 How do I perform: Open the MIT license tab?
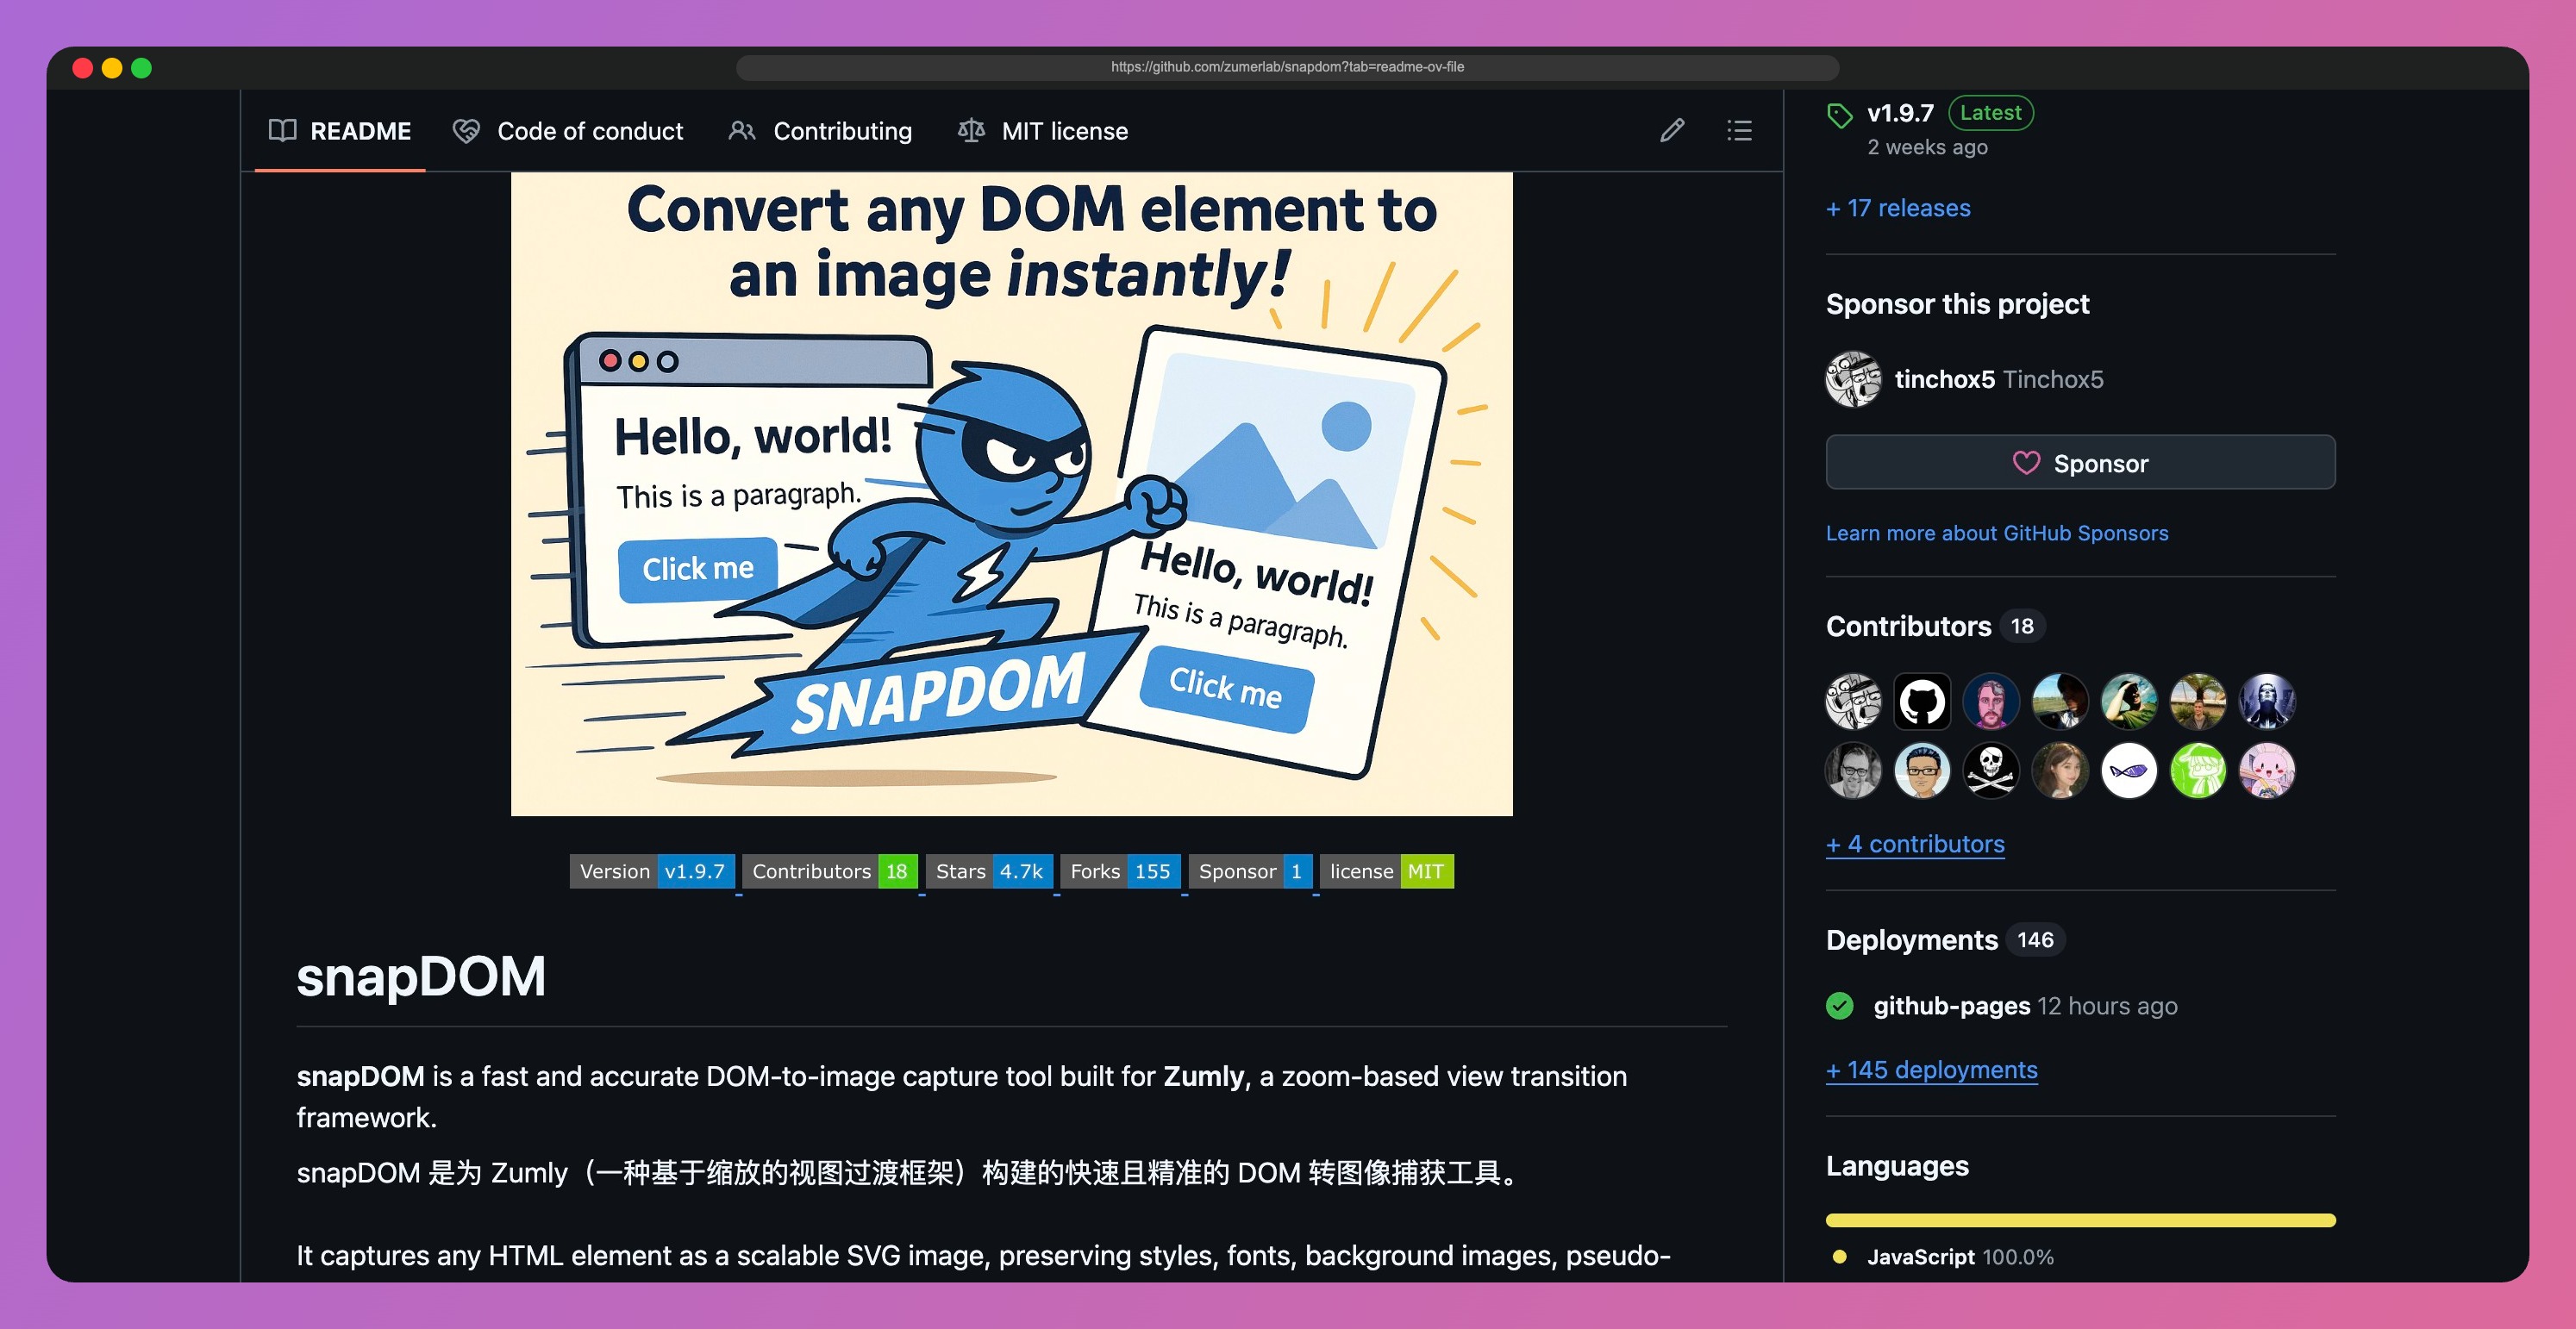coord(1043,131)
